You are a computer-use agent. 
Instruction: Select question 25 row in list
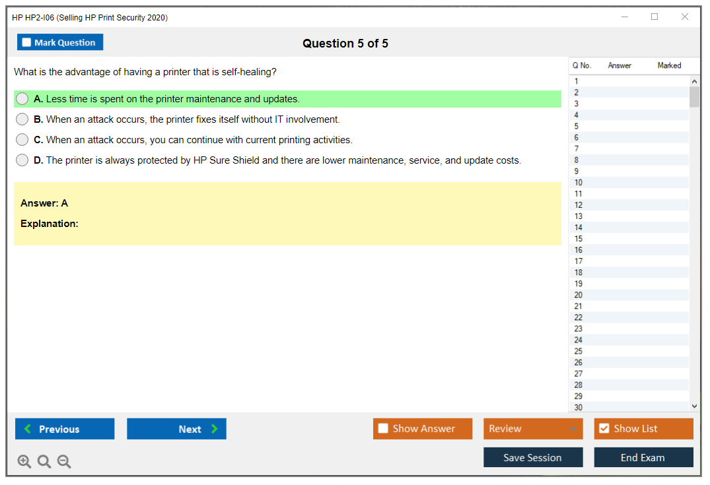pos(579,351)
